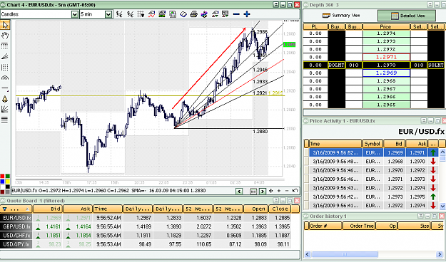Viewport: 446px width, 262px height.
Task: Select the horizontal parallel lines tool
Action: tap(5, 119)
